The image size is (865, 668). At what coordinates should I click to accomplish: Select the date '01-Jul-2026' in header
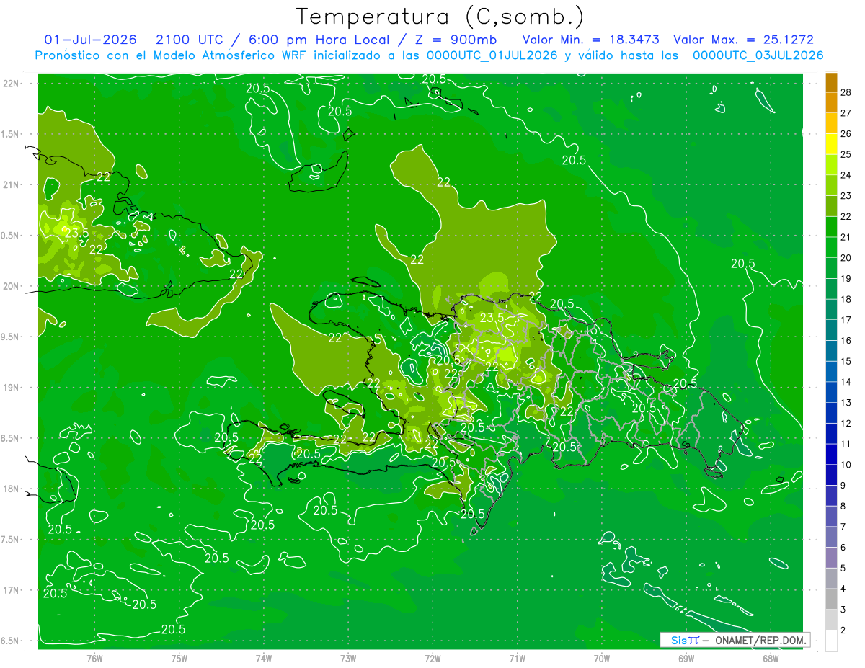tap(89, 40)
